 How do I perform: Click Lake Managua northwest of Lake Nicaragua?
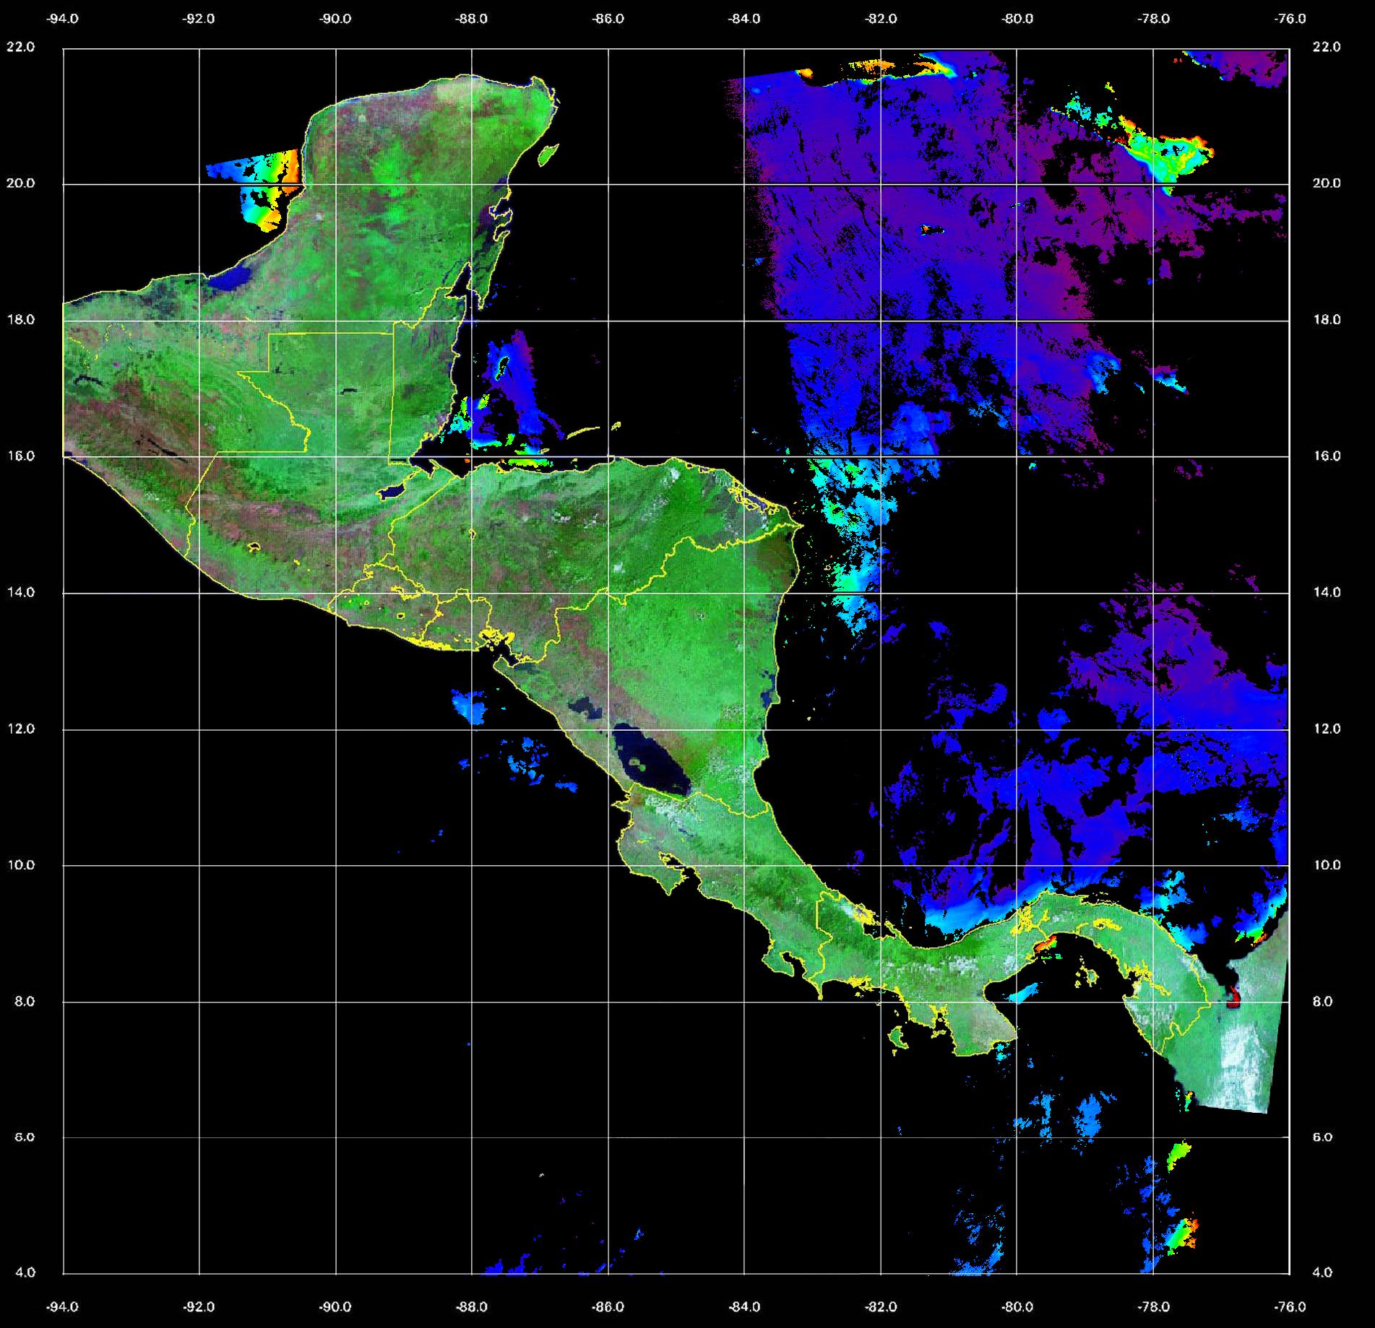click(585, 707)
